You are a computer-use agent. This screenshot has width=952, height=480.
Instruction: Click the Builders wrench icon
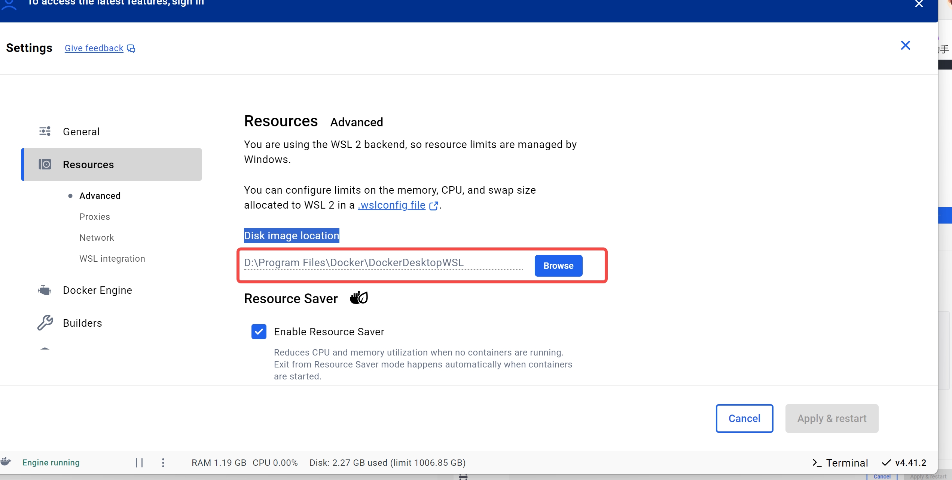(x=45, y=323)
